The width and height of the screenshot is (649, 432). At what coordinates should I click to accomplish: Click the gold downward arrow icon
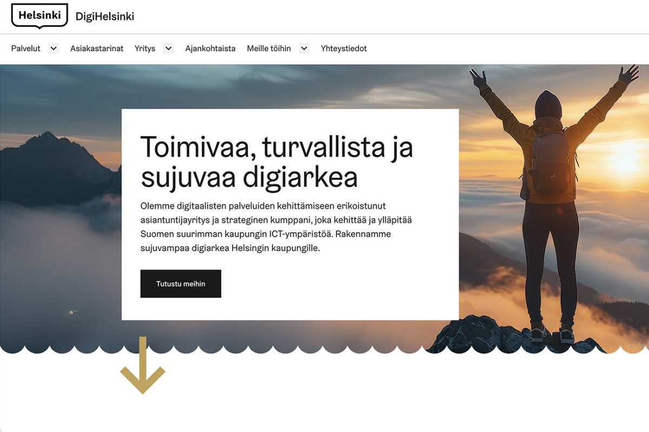pos(143,366)
